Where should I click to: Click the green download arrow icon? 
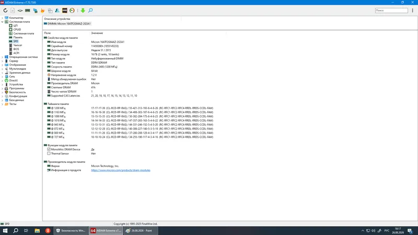83,10
